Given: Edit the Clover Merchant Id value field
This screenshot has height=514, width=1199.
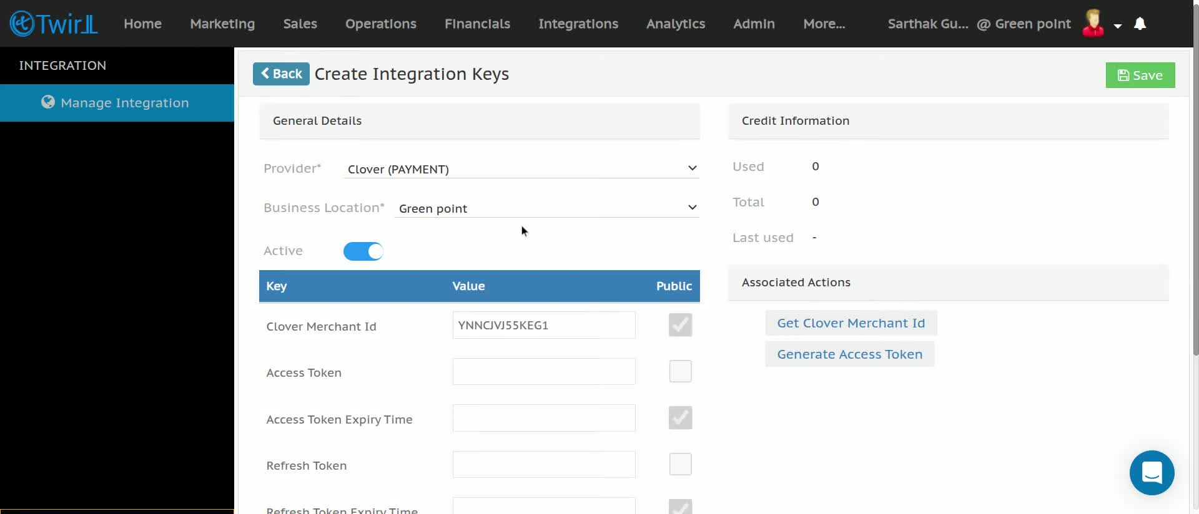Looking at the screenshot, I should (544, 325).
